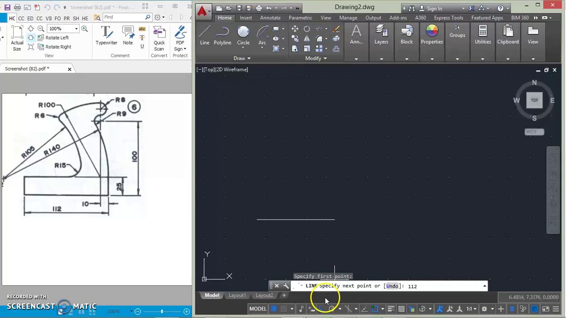Toggle object snap tracking in status bar
This screenshot has width=566, height=318.
coord(364,309)
